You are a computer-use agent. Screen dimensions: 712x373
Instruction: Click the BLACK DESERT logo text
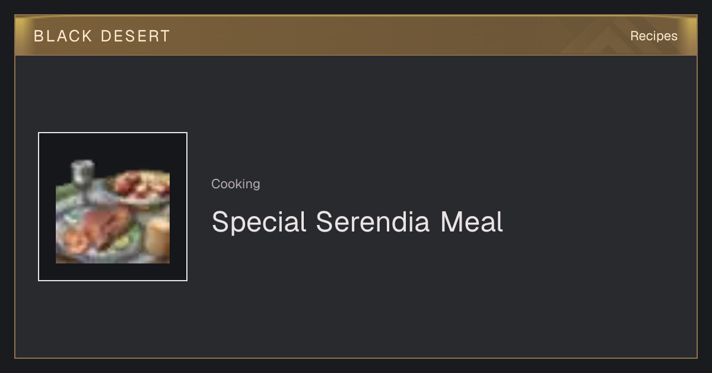tap(102, 36)
